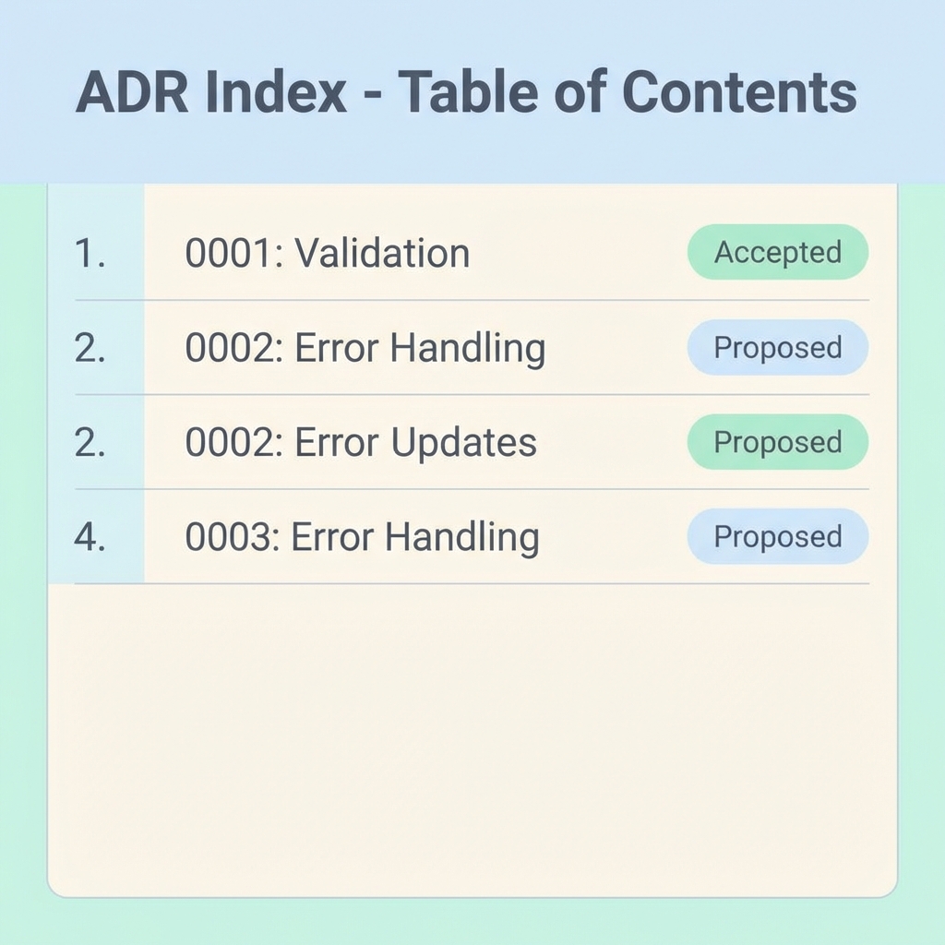Click the "ADR Index" words in the heading

[x=211, y=92]
